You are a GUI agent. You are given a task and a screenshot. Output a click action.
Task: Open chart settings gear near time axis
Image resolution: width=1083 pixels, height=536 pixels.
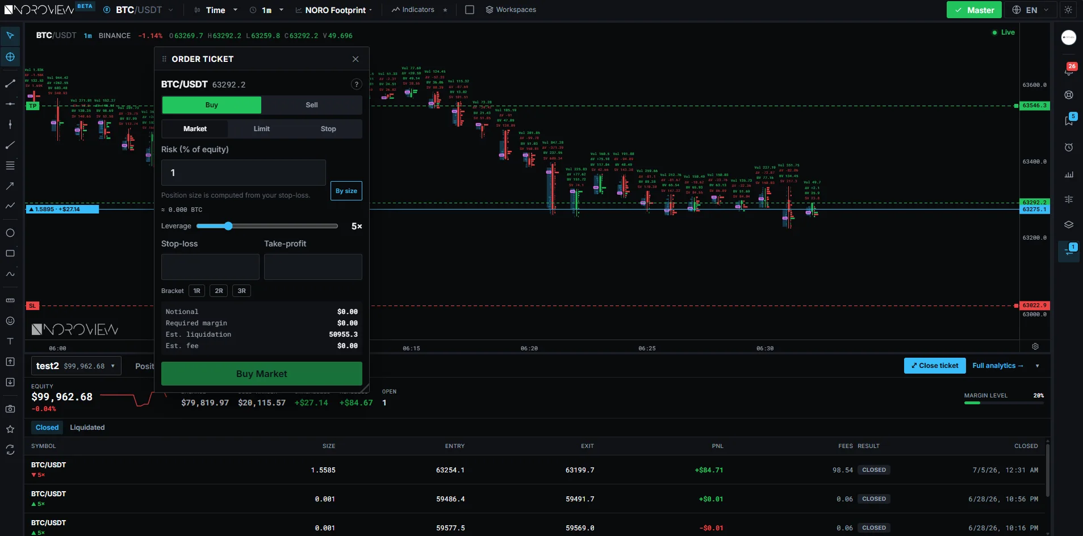tap(1035, 346)
